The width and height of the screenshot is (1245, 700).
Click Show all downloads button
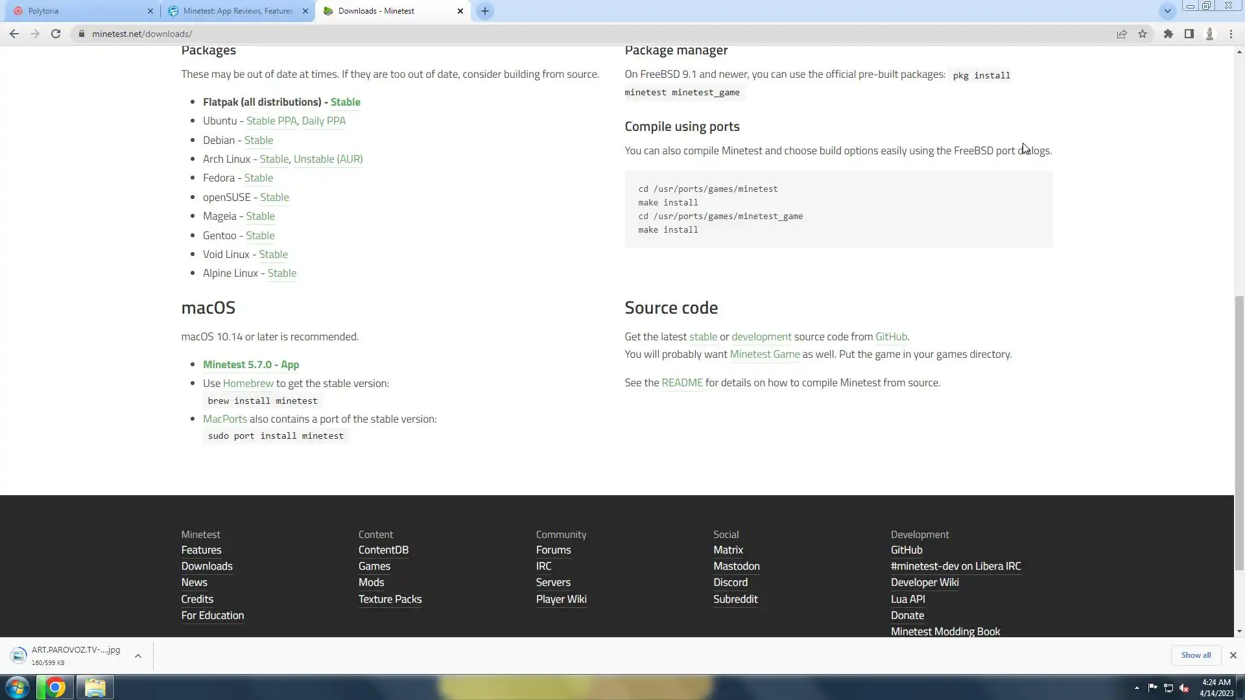point(1196,655)
